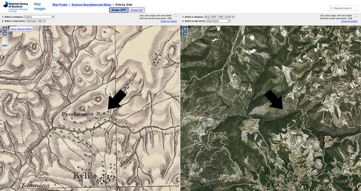Zoom in on the right Bing Hybrid map

(x=185, y=29)
